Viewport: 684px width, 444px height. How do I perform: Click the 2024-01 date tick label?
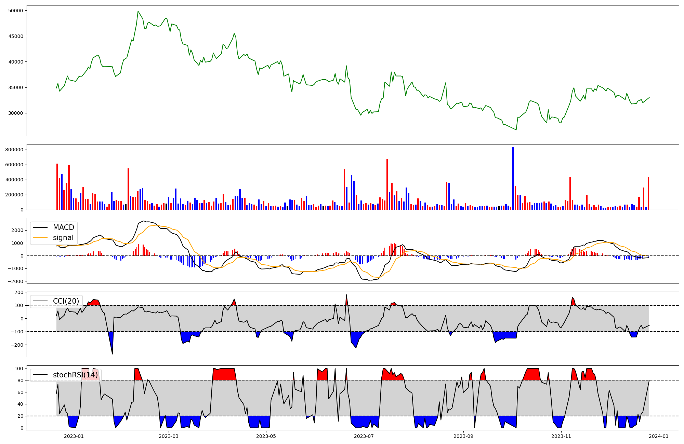tap(659, 436)
